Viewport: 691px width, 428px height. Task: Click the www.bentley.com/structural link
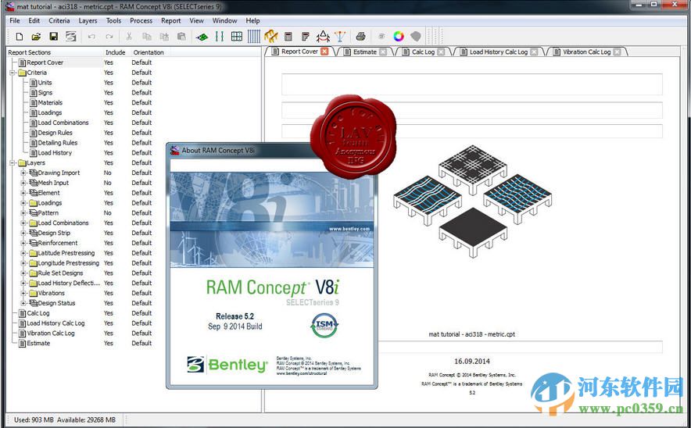click(x=302, y=373)
